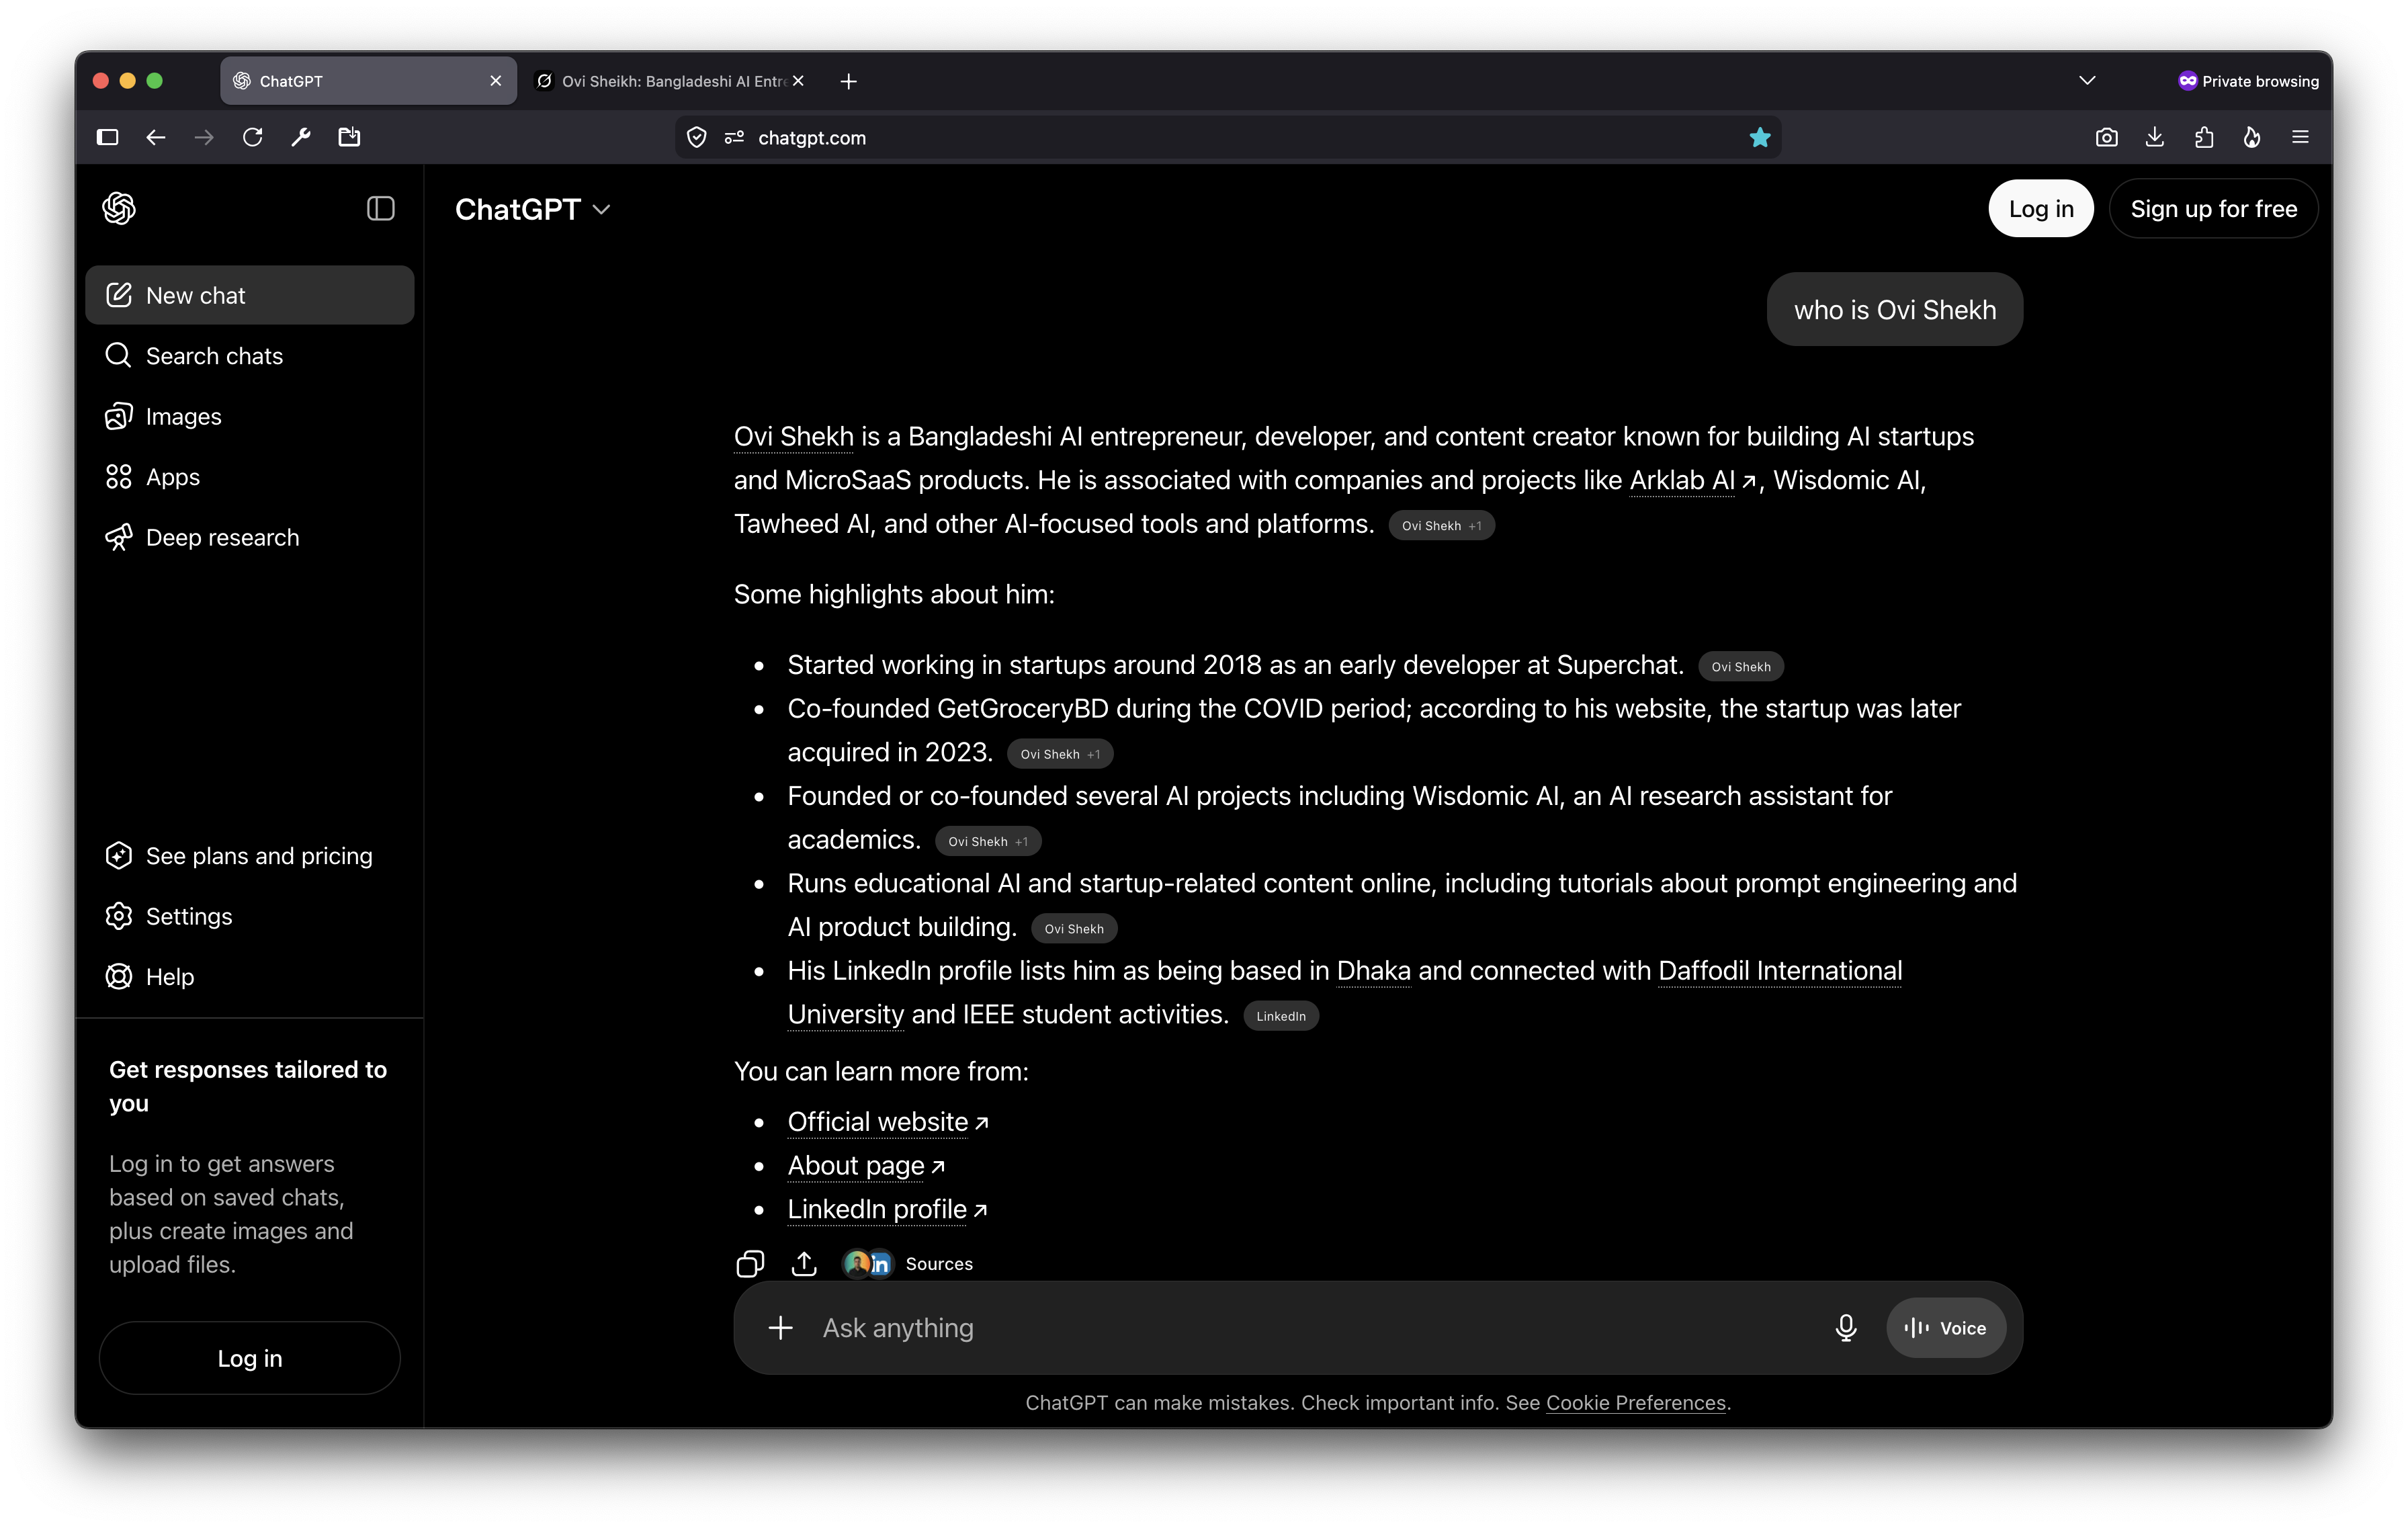Click citation chip after 'academics.'
The height and width of the screenshot is (1528, 2408).
(988, 842)
